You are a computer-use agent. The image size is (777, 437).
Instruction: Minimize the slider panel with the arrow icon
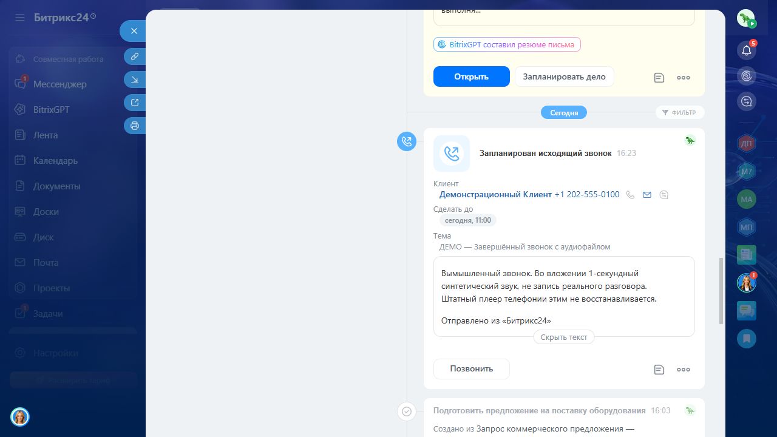[x=135, y=80]
